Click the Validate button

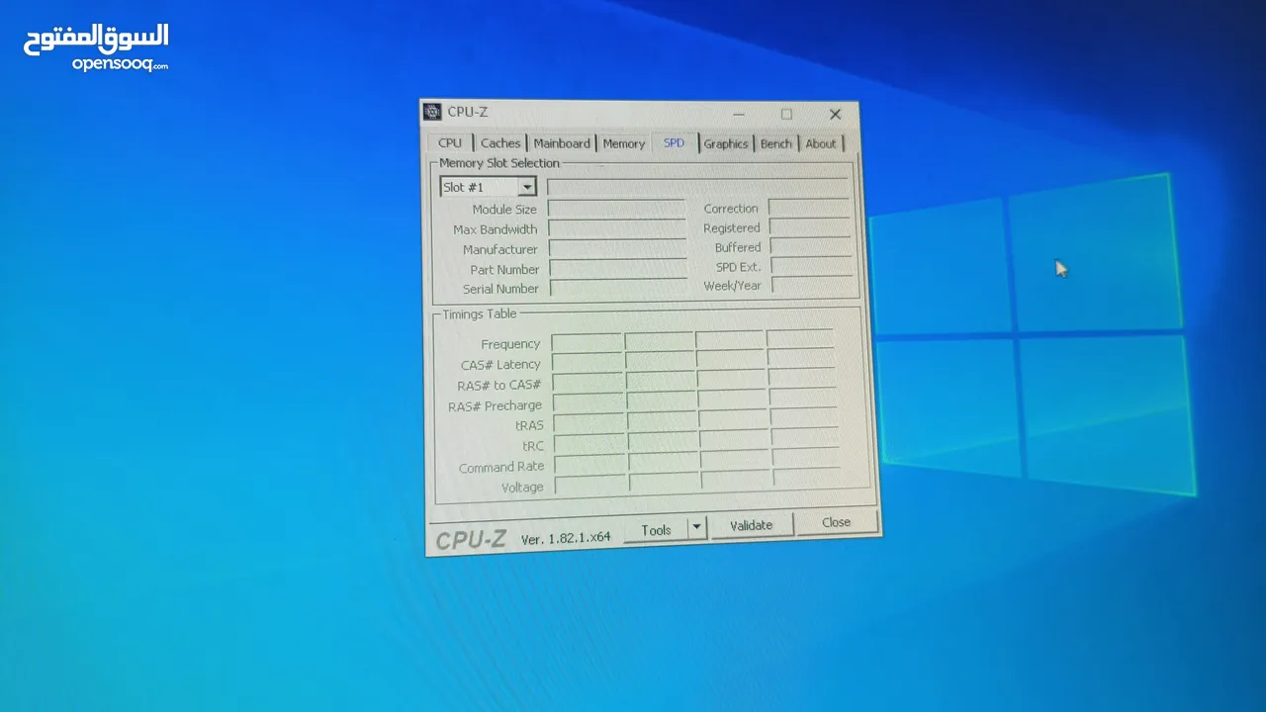[x=752, y=525]
